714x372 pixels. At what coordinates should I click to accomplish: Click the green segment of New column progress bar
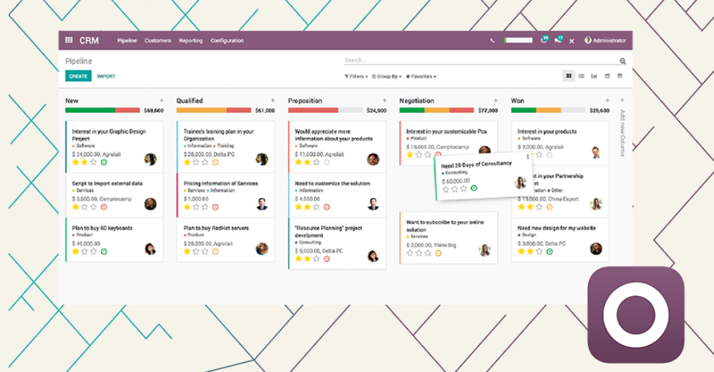coord(90,110)
